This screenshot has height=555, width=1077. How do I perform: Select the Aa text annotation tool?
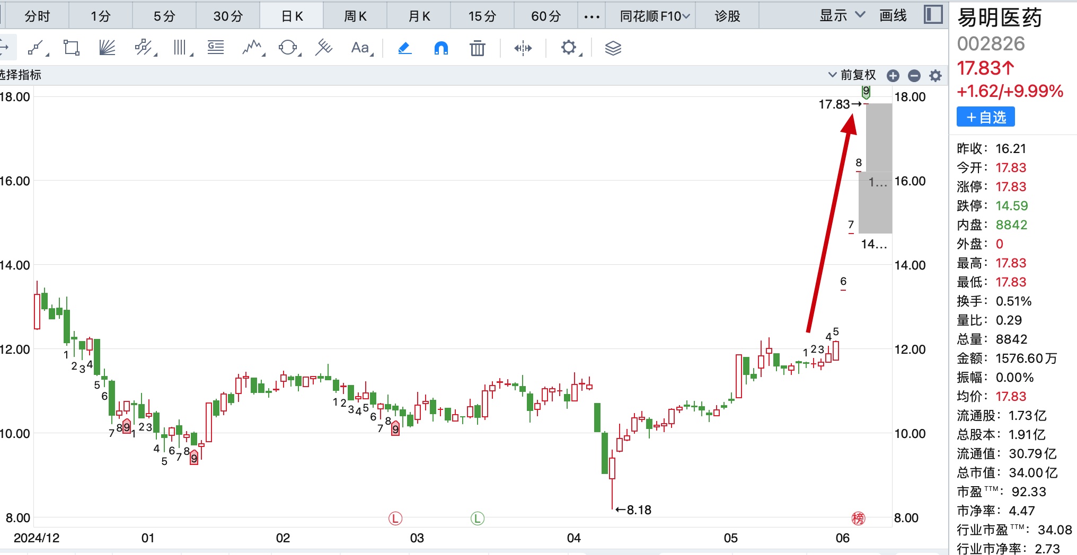[x=360, y=48]
